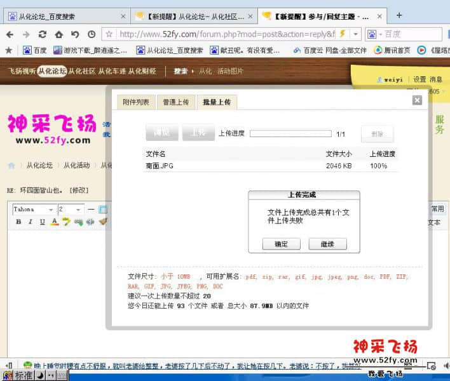Switch to the 普通上传 tab
Viewport: 450px width, 381px height.
point(175,102)
